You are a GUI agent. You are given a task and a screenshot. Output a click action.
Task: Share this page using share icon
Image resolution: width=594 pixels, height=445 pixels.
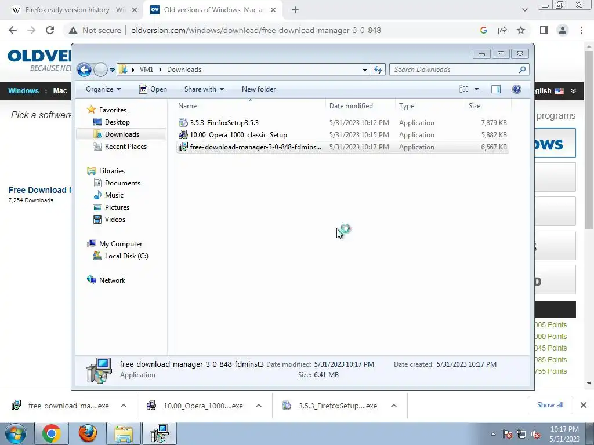click(x=502, y=30)
